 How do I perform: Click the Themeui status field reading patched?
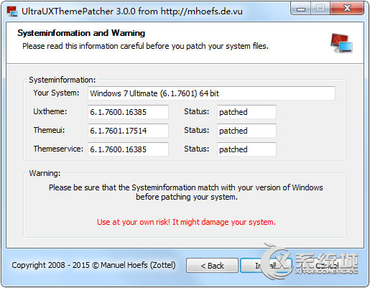pos(246,131)
